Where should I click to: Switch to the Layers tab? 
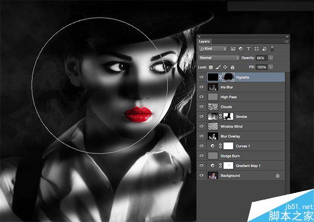tap(204, 41)
